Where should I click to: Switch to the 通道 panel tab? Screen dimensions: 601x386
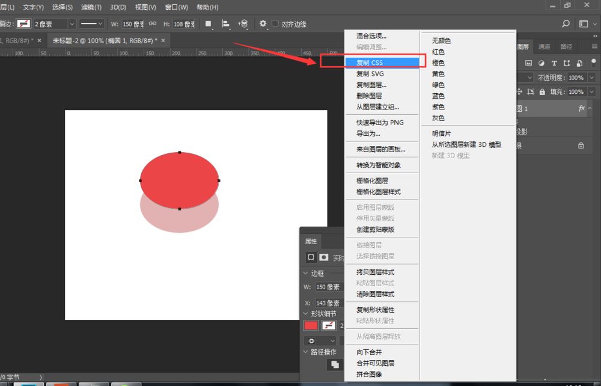(x=544, y=47)
